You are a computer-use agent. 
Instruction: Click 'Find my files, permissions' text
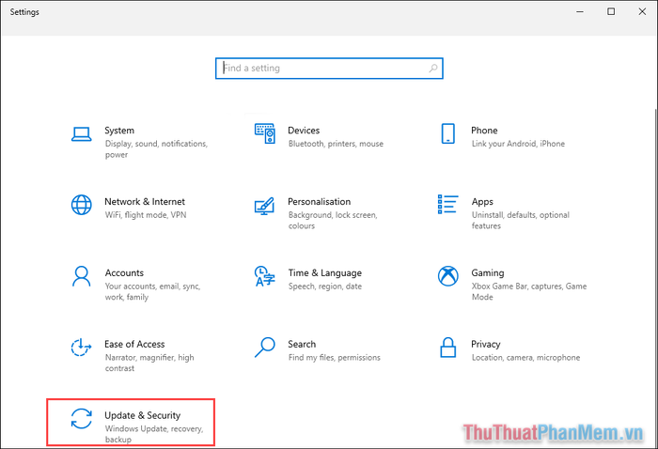tap(334, 358)
